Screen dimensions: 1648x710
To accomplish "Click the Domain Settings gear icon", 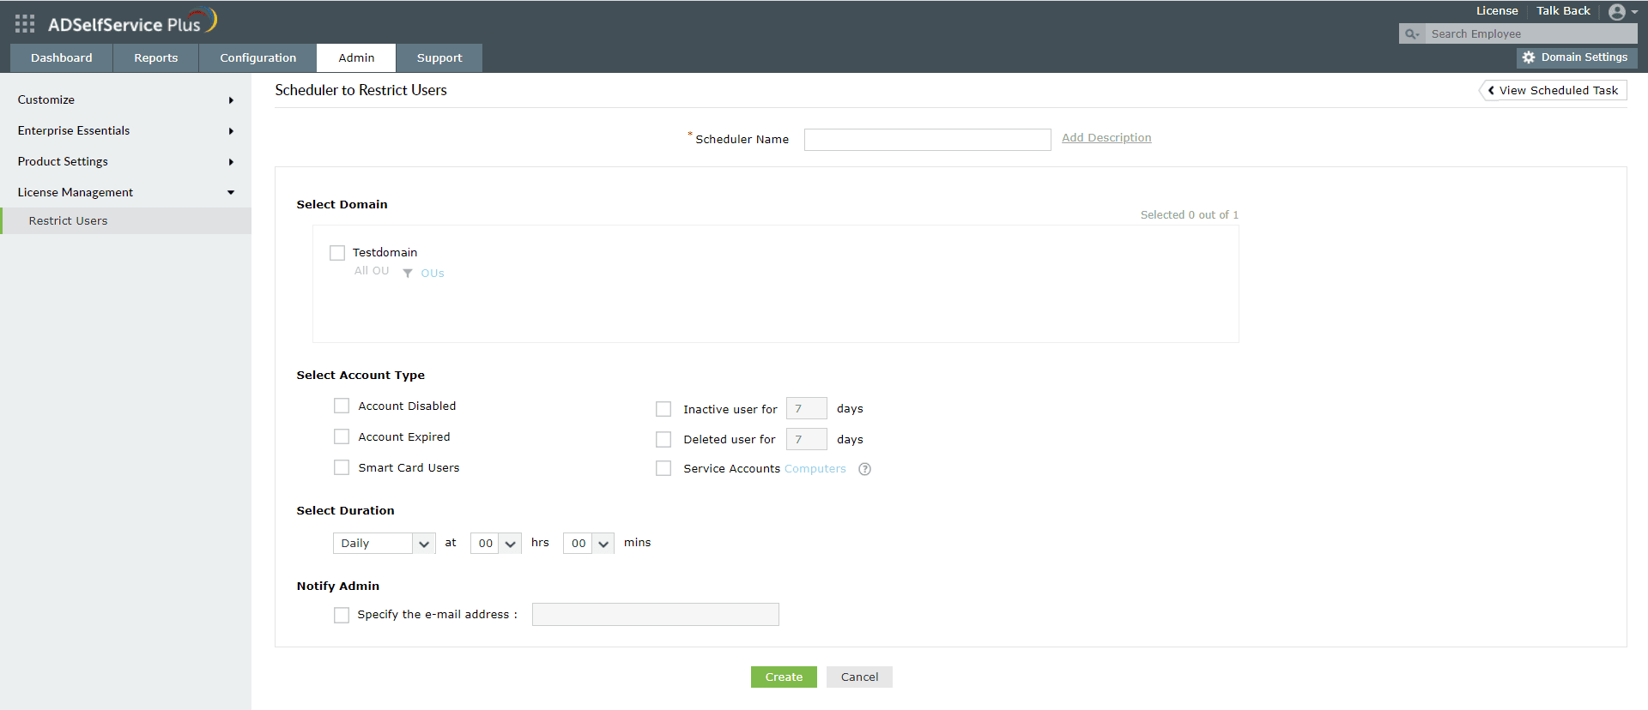I will point(1529,57).
